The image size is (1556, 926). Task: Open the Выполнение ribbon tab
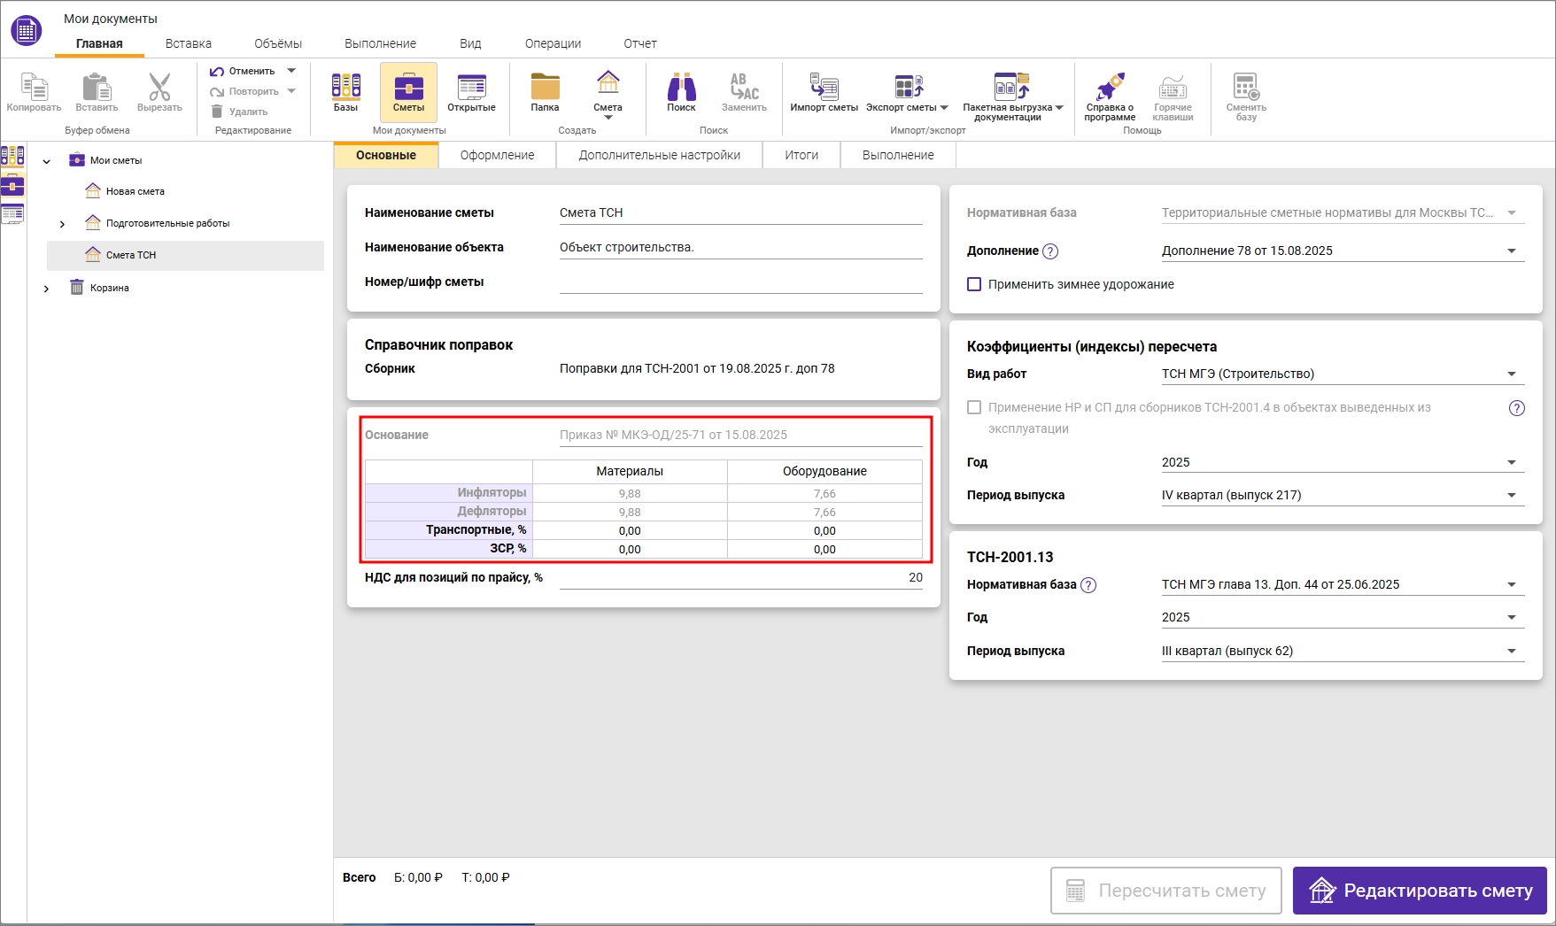[x=380, y=43]
